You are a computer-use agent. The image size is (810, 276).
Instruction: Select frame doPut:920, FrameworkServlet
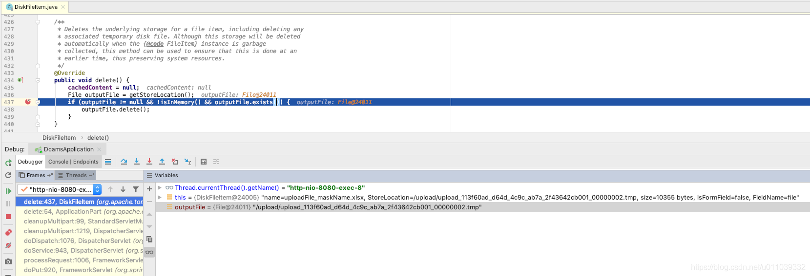(x=80, y=270)
